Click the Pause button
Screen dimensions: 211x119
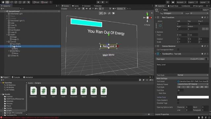103,2
